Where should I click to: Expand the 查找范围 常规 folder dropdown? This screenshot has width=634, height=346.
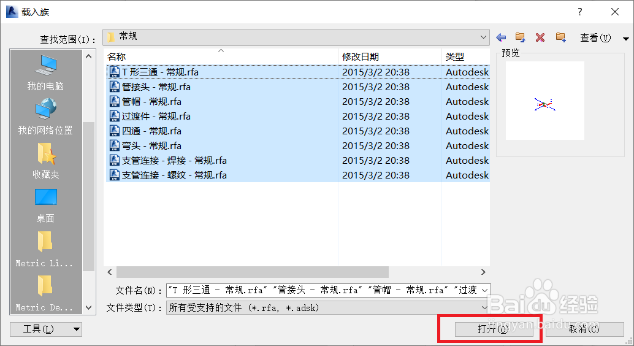click(x=483, y=37)
